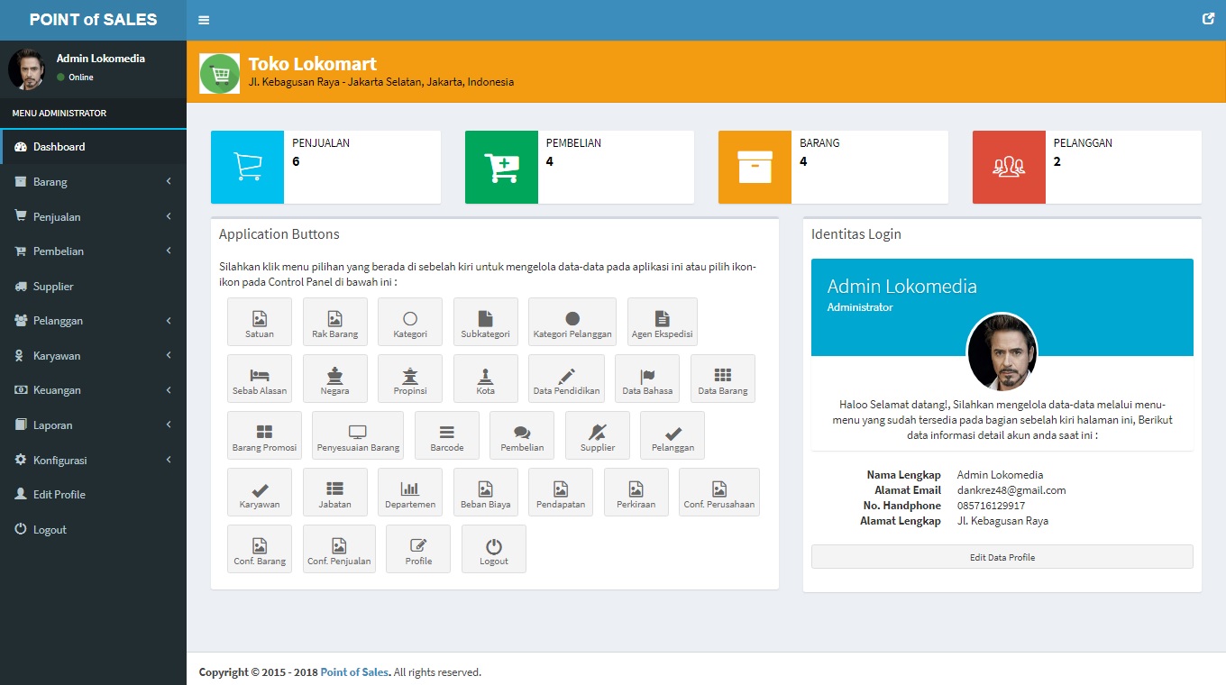Click the Edit Data Profile button

(x=1002, y=557)
